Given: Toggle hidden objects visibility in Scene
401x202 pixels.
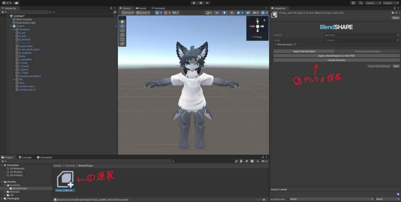Looking at the screenshot, I should (x=248, y=13).
